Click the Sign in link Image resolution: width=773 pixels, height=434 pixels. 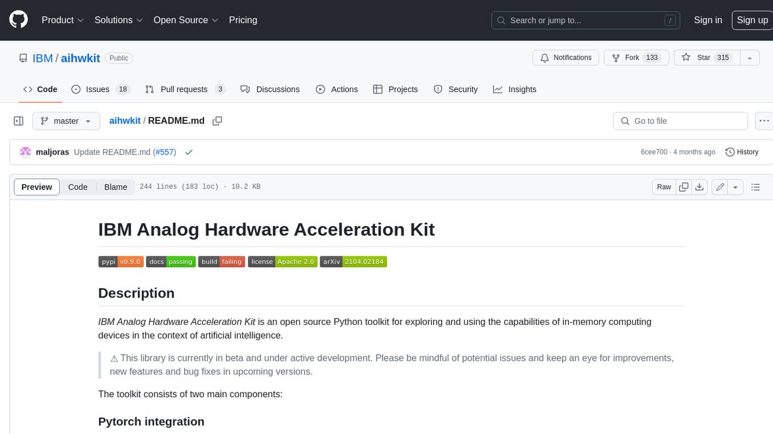tap(708, 20)
